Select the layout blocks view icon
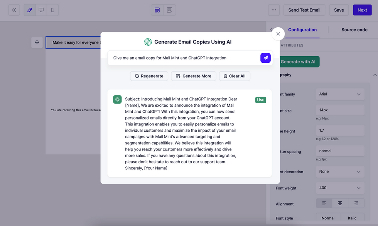The height and width of the screenshot is (226, 378). 157,10
